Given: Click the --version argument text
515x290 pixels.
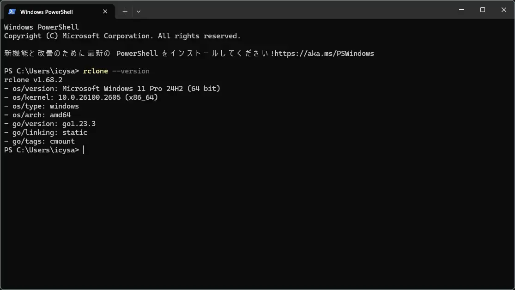Looking at the screenshot, I should pyautogui.click(x=131, y=71).
